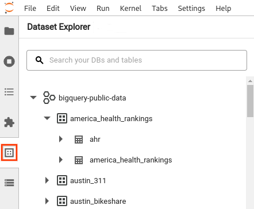Click the bigquery-public-data project hexagon icon

click(x=49, y=98)
